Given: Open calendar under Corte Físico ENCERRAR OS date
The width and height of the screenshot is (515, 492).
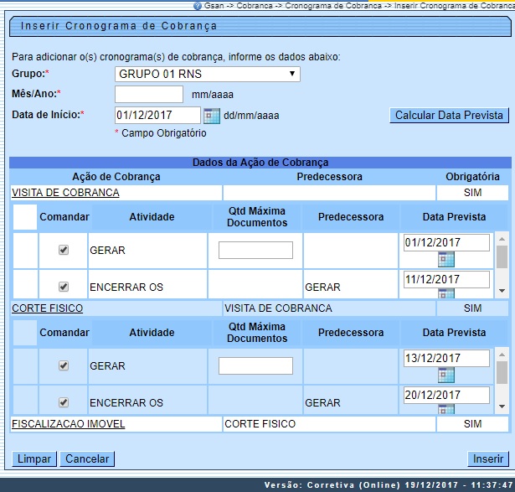Looking at the screenshot, I should [445, 409].
